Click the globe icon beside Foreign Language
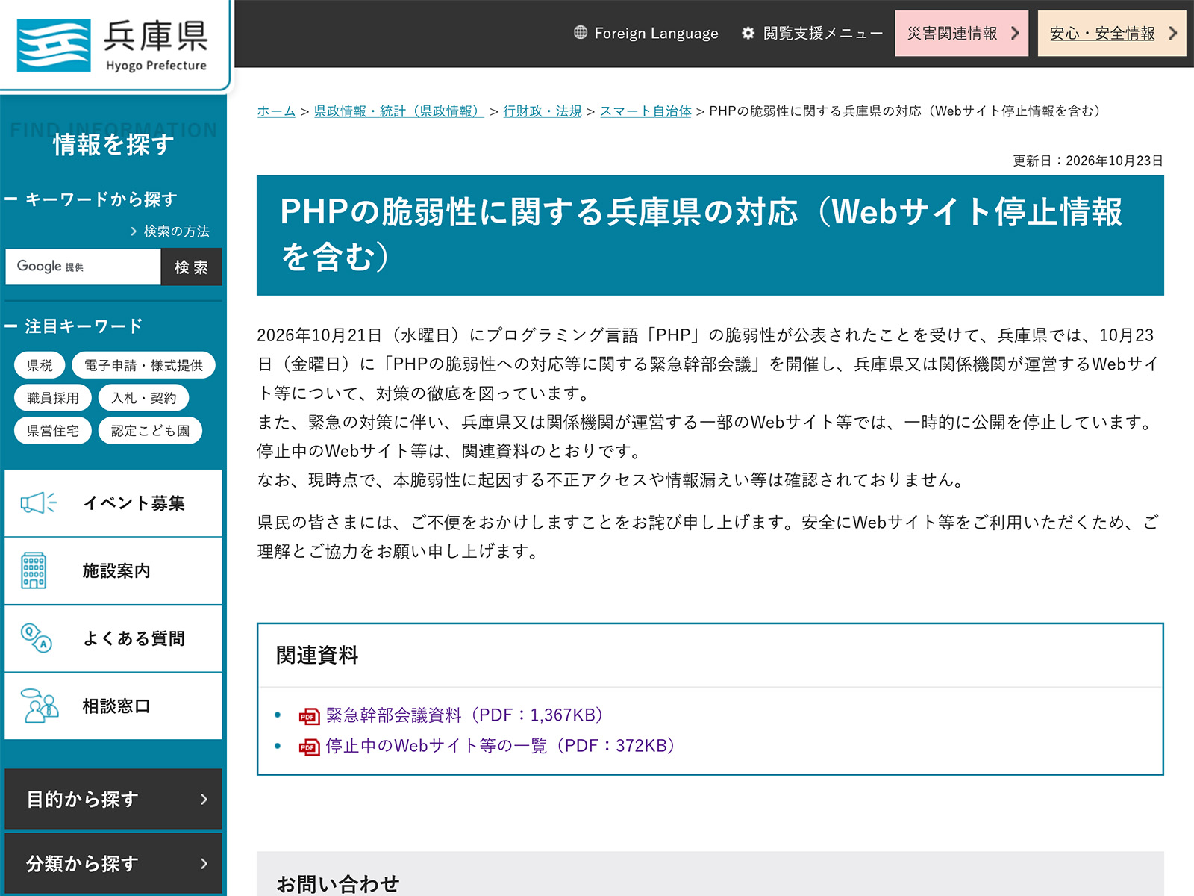This screenshot has width=1194, height=896. [x=581, y=32]
